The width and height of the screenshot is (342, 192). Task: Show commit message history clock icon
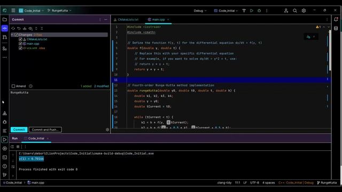click(x=31, y=86)
